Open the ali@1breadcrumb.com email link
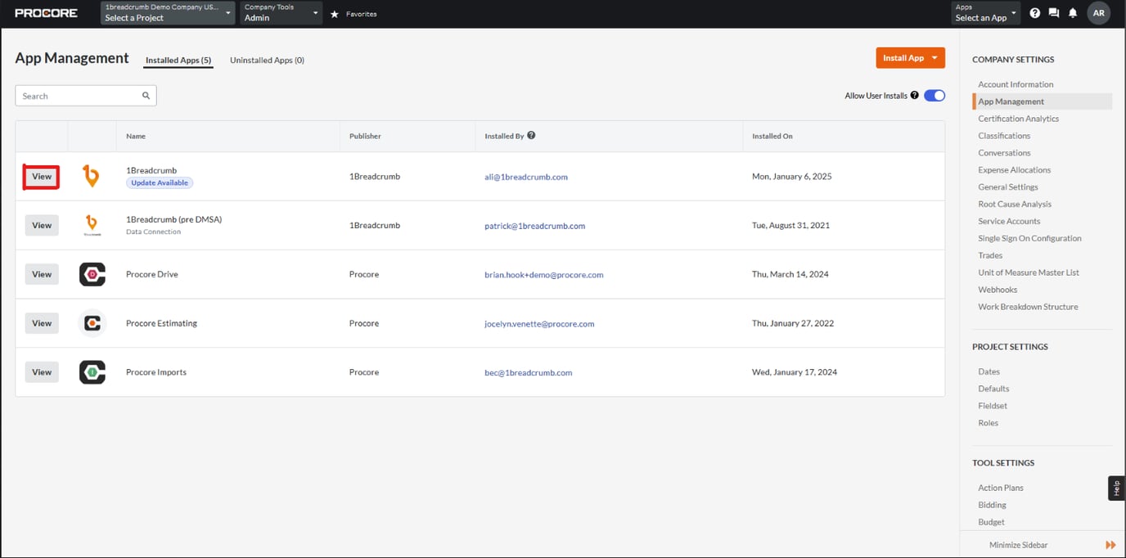 tap(524, 176)
